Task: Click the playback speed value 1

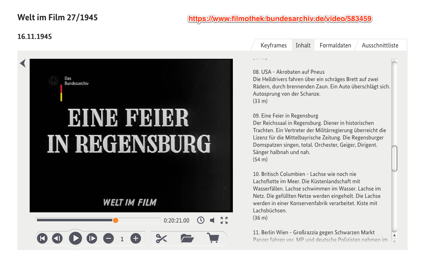Action: tap(122, 239)
